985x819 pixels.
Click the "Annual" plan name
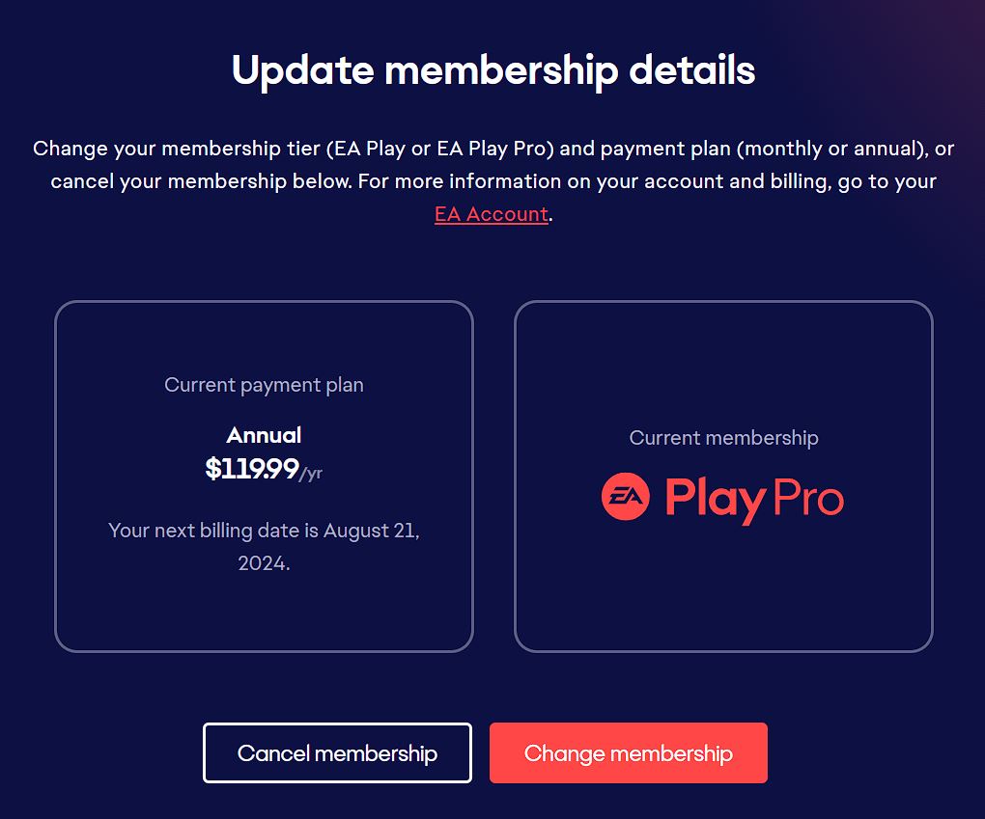coord(264,435)
